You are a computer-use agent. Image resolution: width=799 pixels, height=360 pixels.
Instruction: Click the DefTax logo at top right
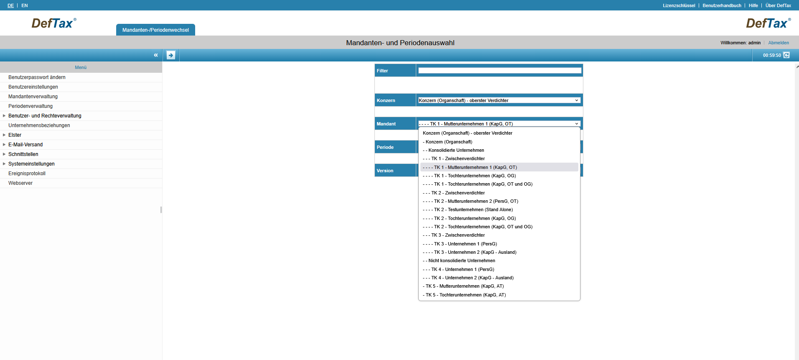click(768, 23)
